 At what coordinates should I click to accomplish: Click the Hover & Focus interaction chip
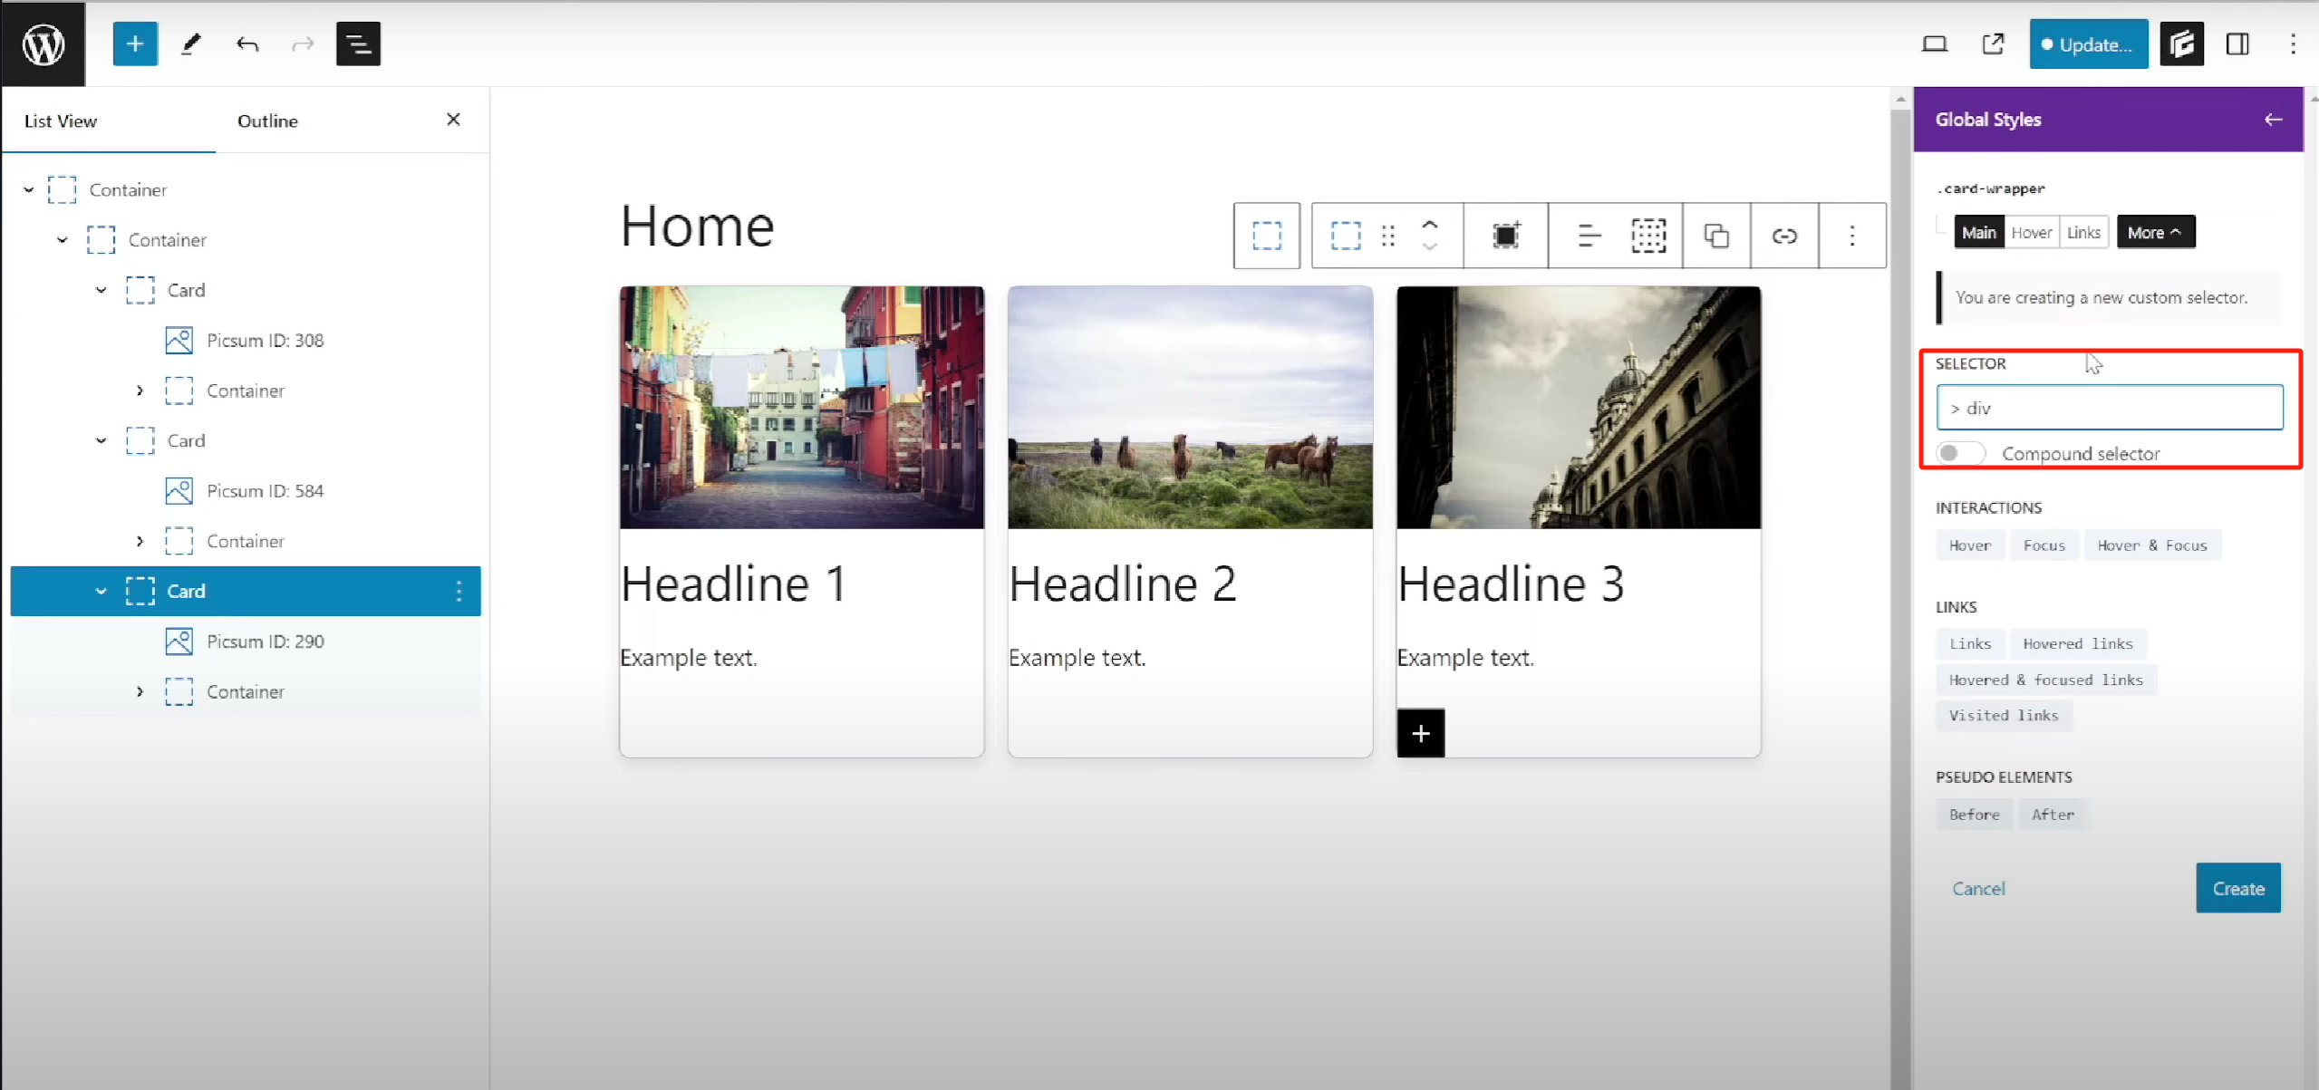tap(2151, 545)
